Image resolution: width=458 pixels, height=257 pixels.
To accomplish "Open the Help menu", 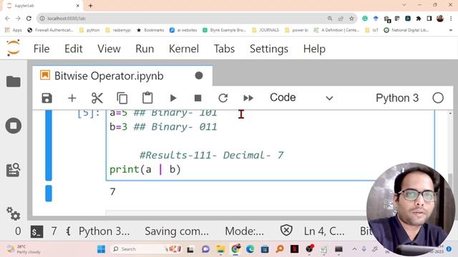I will (314, 49).
